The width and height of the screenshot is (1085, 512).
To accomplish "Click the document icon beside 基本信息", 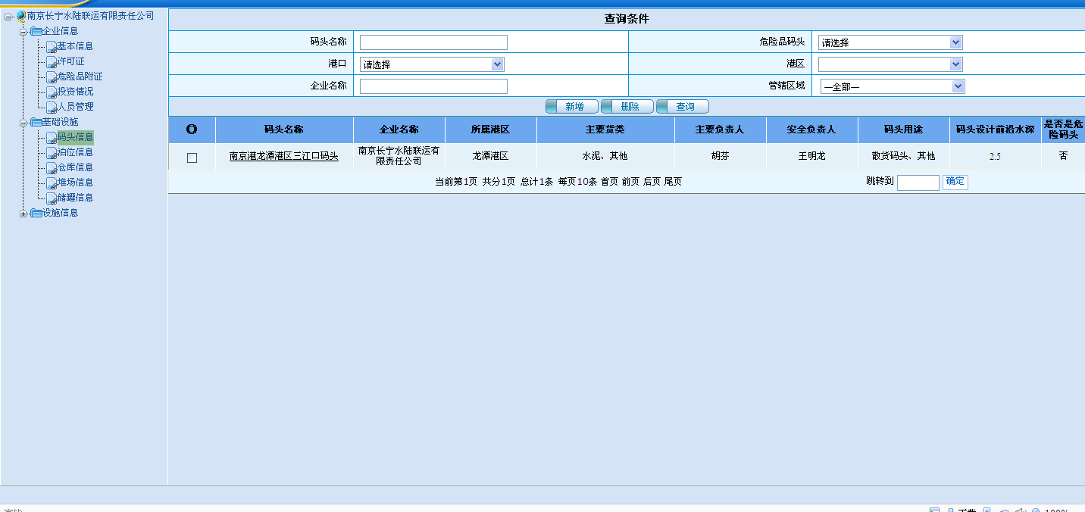I will pos(52,47).
